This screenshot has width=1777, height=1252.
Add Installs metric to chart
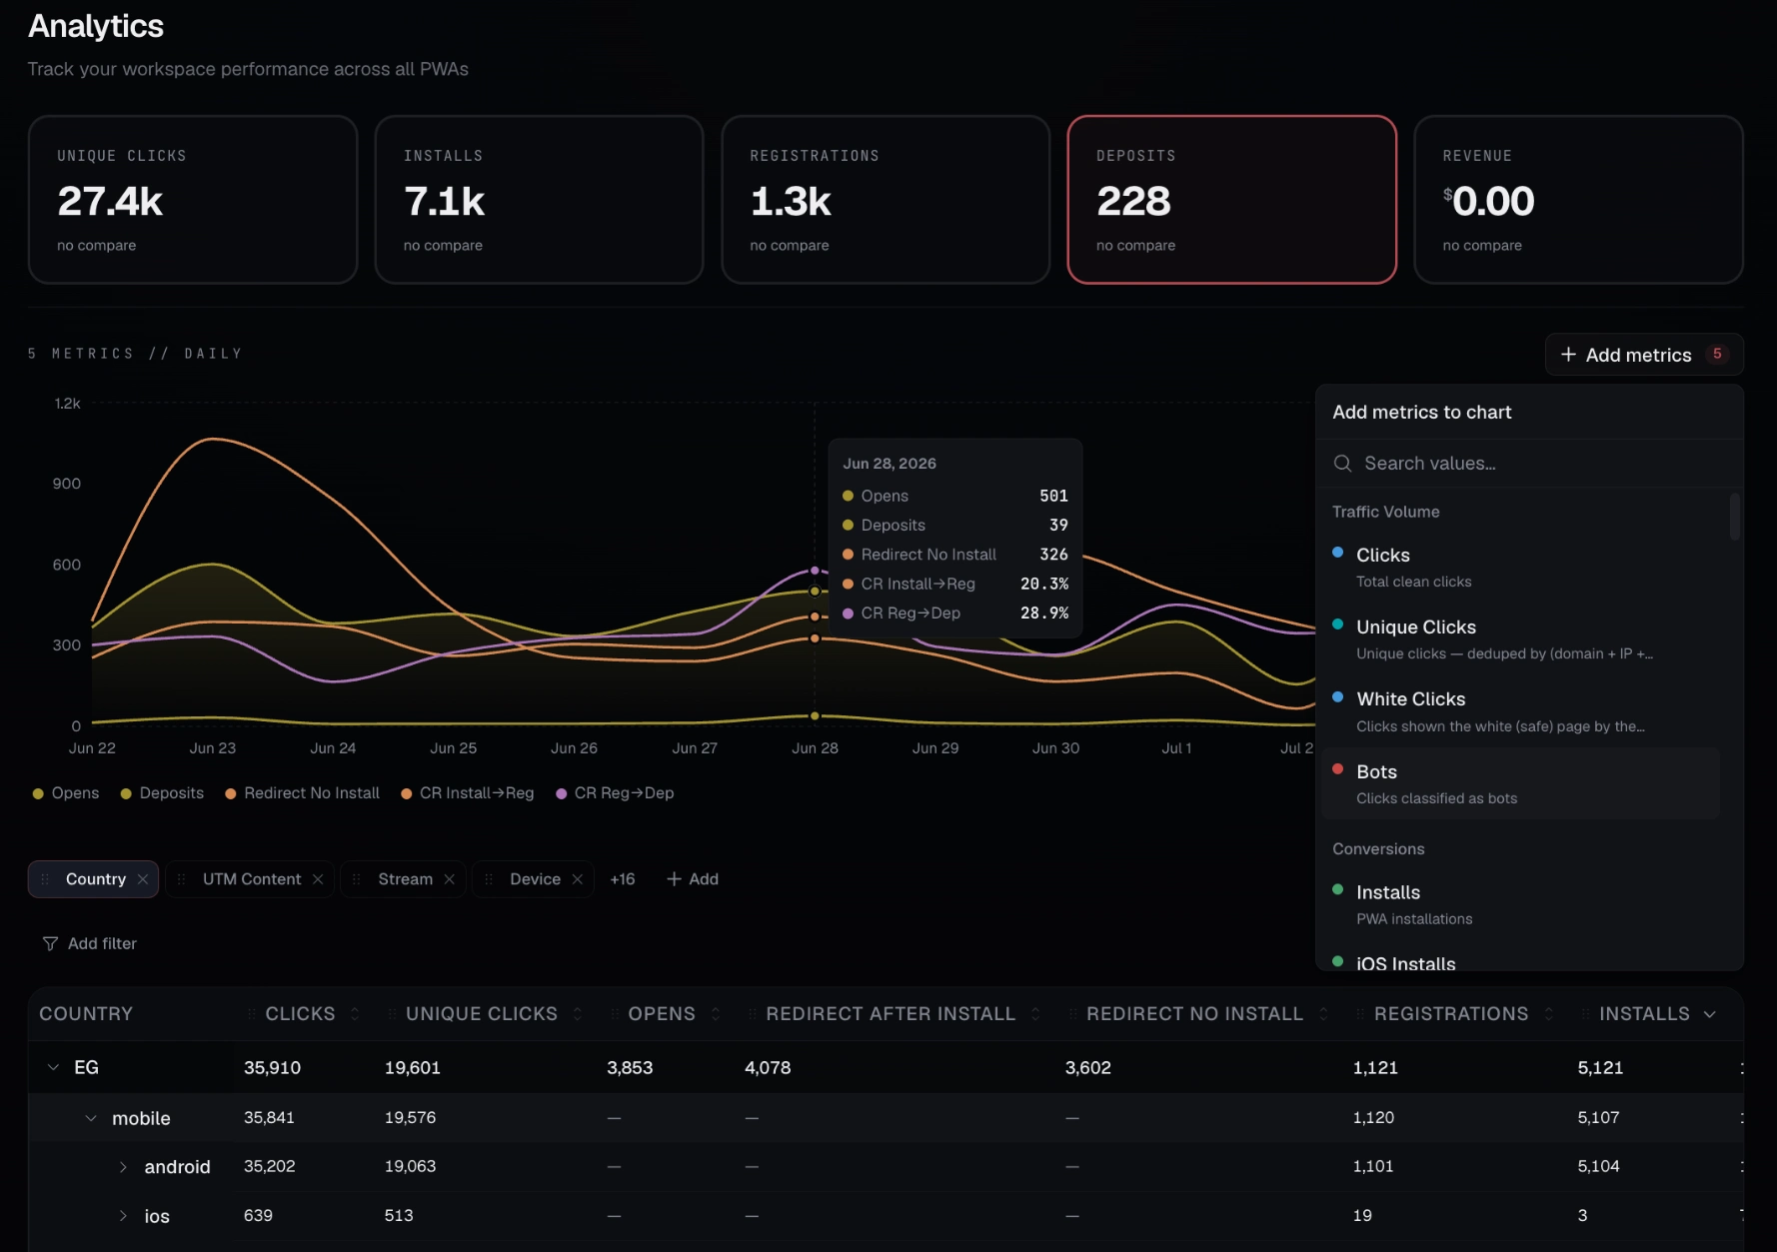click(x=1520, y=904)
